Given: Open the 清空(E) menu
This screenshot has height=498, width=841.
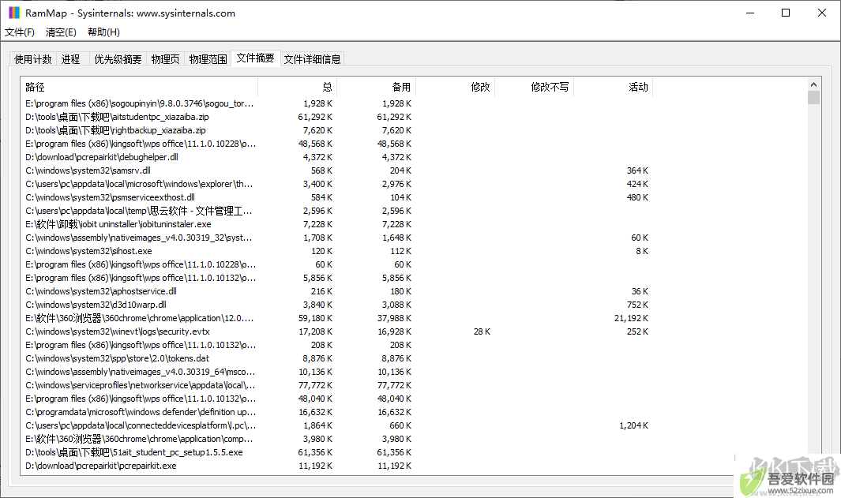Looking at the screenshot, I should tap(61, 32).
